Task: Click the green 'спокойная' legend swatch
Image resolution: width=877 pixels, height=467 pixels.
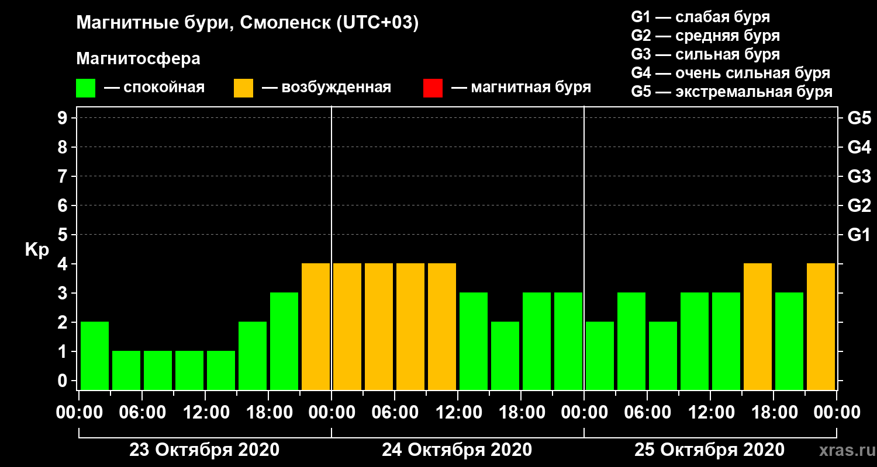Action: tap(85, 88)
